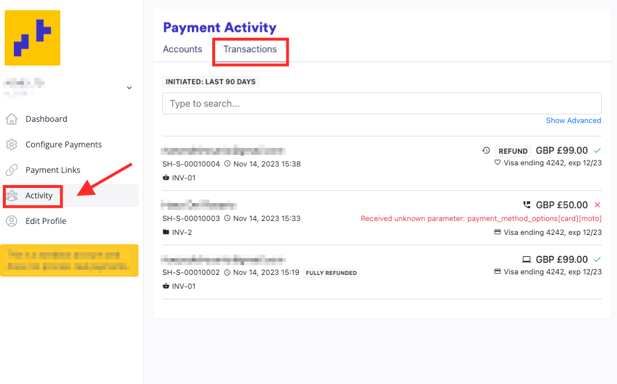Click the REFUND badge

[513, 151]
